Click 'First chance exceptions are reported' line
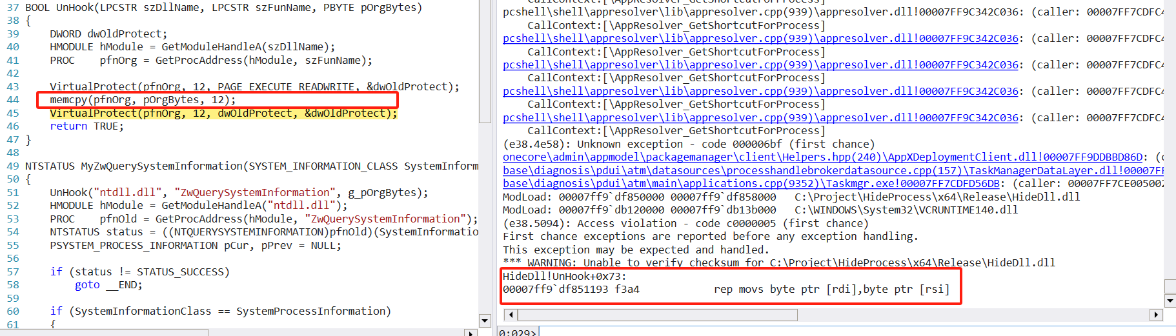Image resolution: width=1176 pixels, height=336 pixels. pyautogui.click(x=710, y=237)
